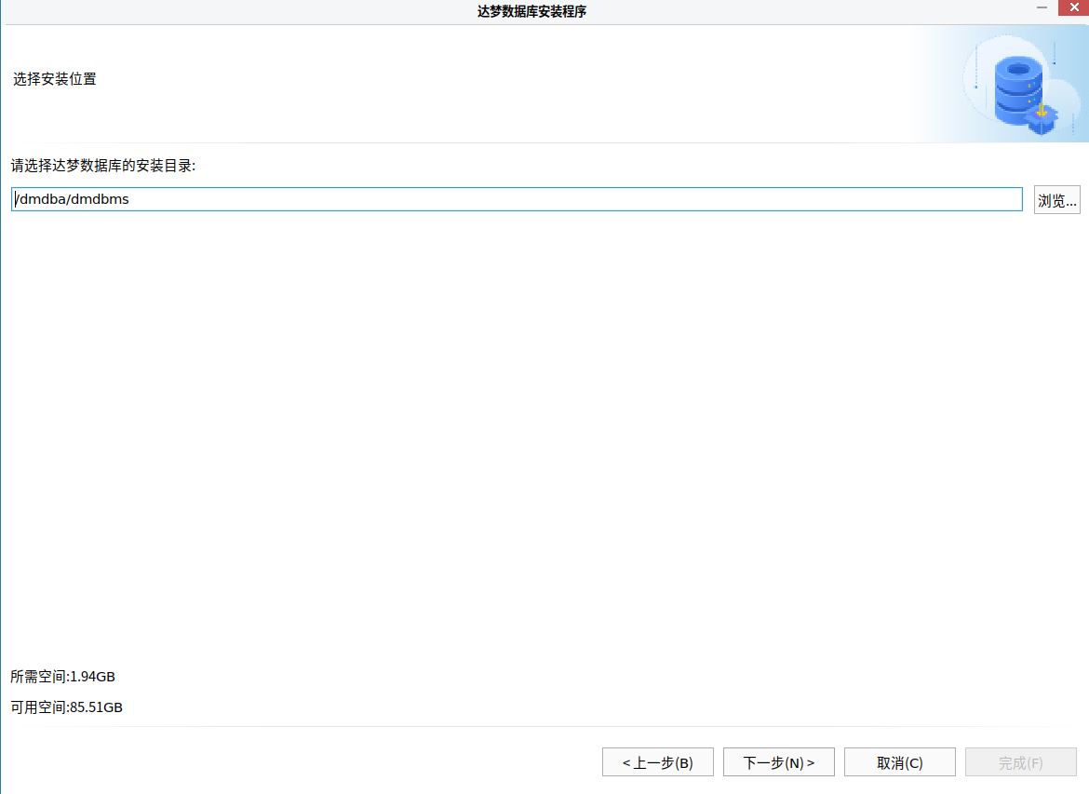Select the 可用空间:85.51GB text
The height and width of the screenshot is (794, 1089).
click(x=67, y=707)
